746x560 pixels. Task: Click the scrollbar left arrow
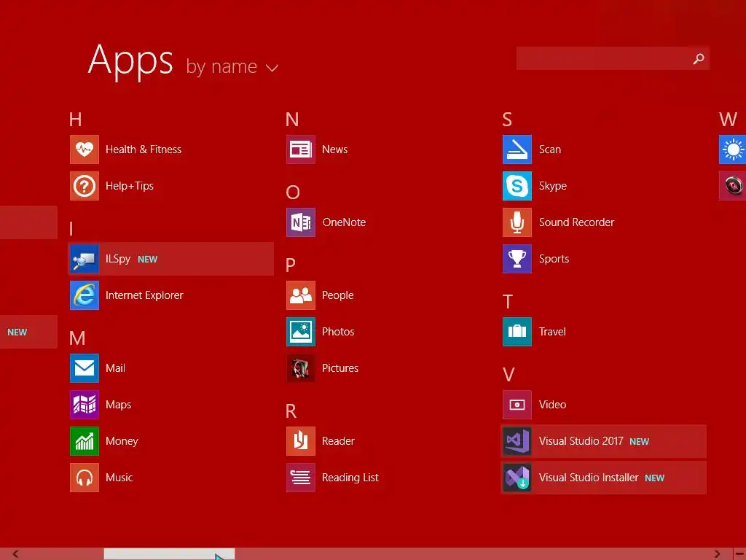16,554
